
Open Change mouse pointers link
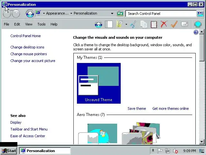point(29,54)
